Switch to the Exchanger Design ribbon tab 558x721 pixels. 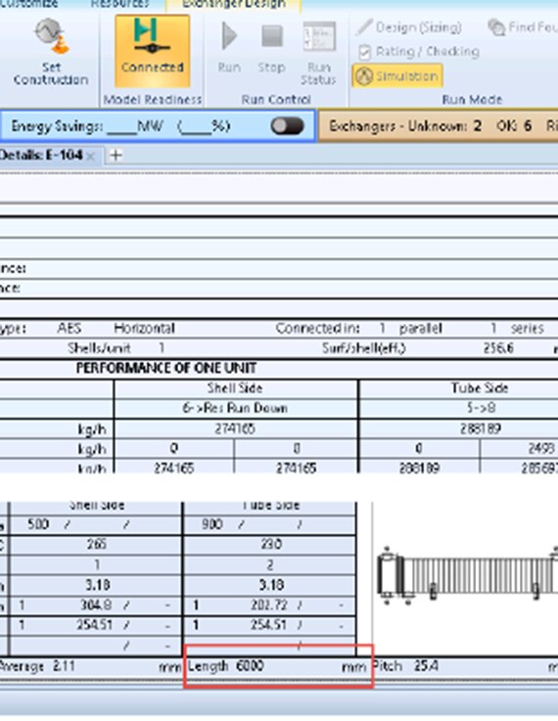click(x=233, y=5)
